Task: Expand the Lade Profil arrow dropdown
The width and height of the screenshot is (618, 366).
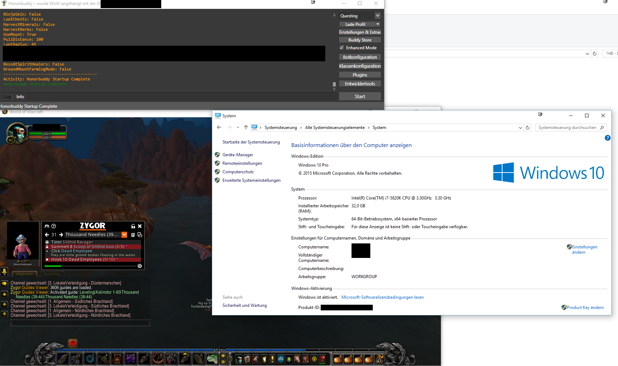Action: pos(378,24)
